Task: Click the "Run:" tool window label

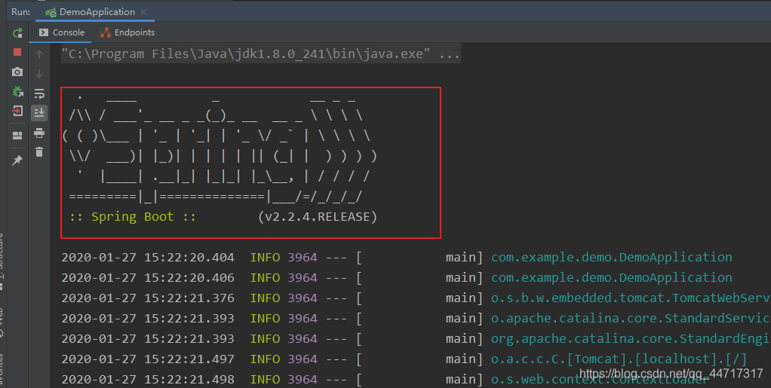Action: click(20, 12)
